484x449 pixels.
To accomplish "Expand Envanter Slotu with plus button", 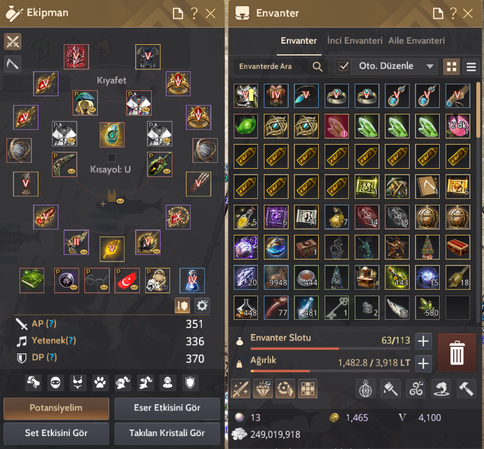I will click(423, 341).
